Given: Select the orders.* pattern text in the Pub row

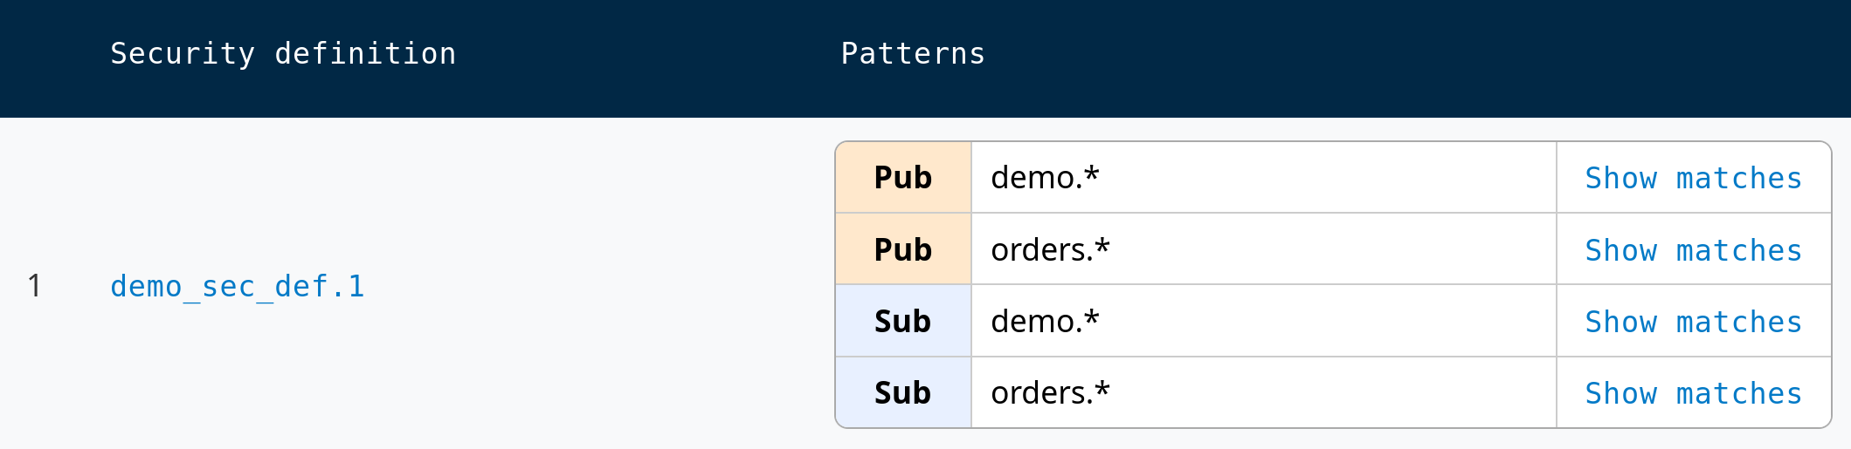Looking at the screenshot, I should click(1050, 250).
